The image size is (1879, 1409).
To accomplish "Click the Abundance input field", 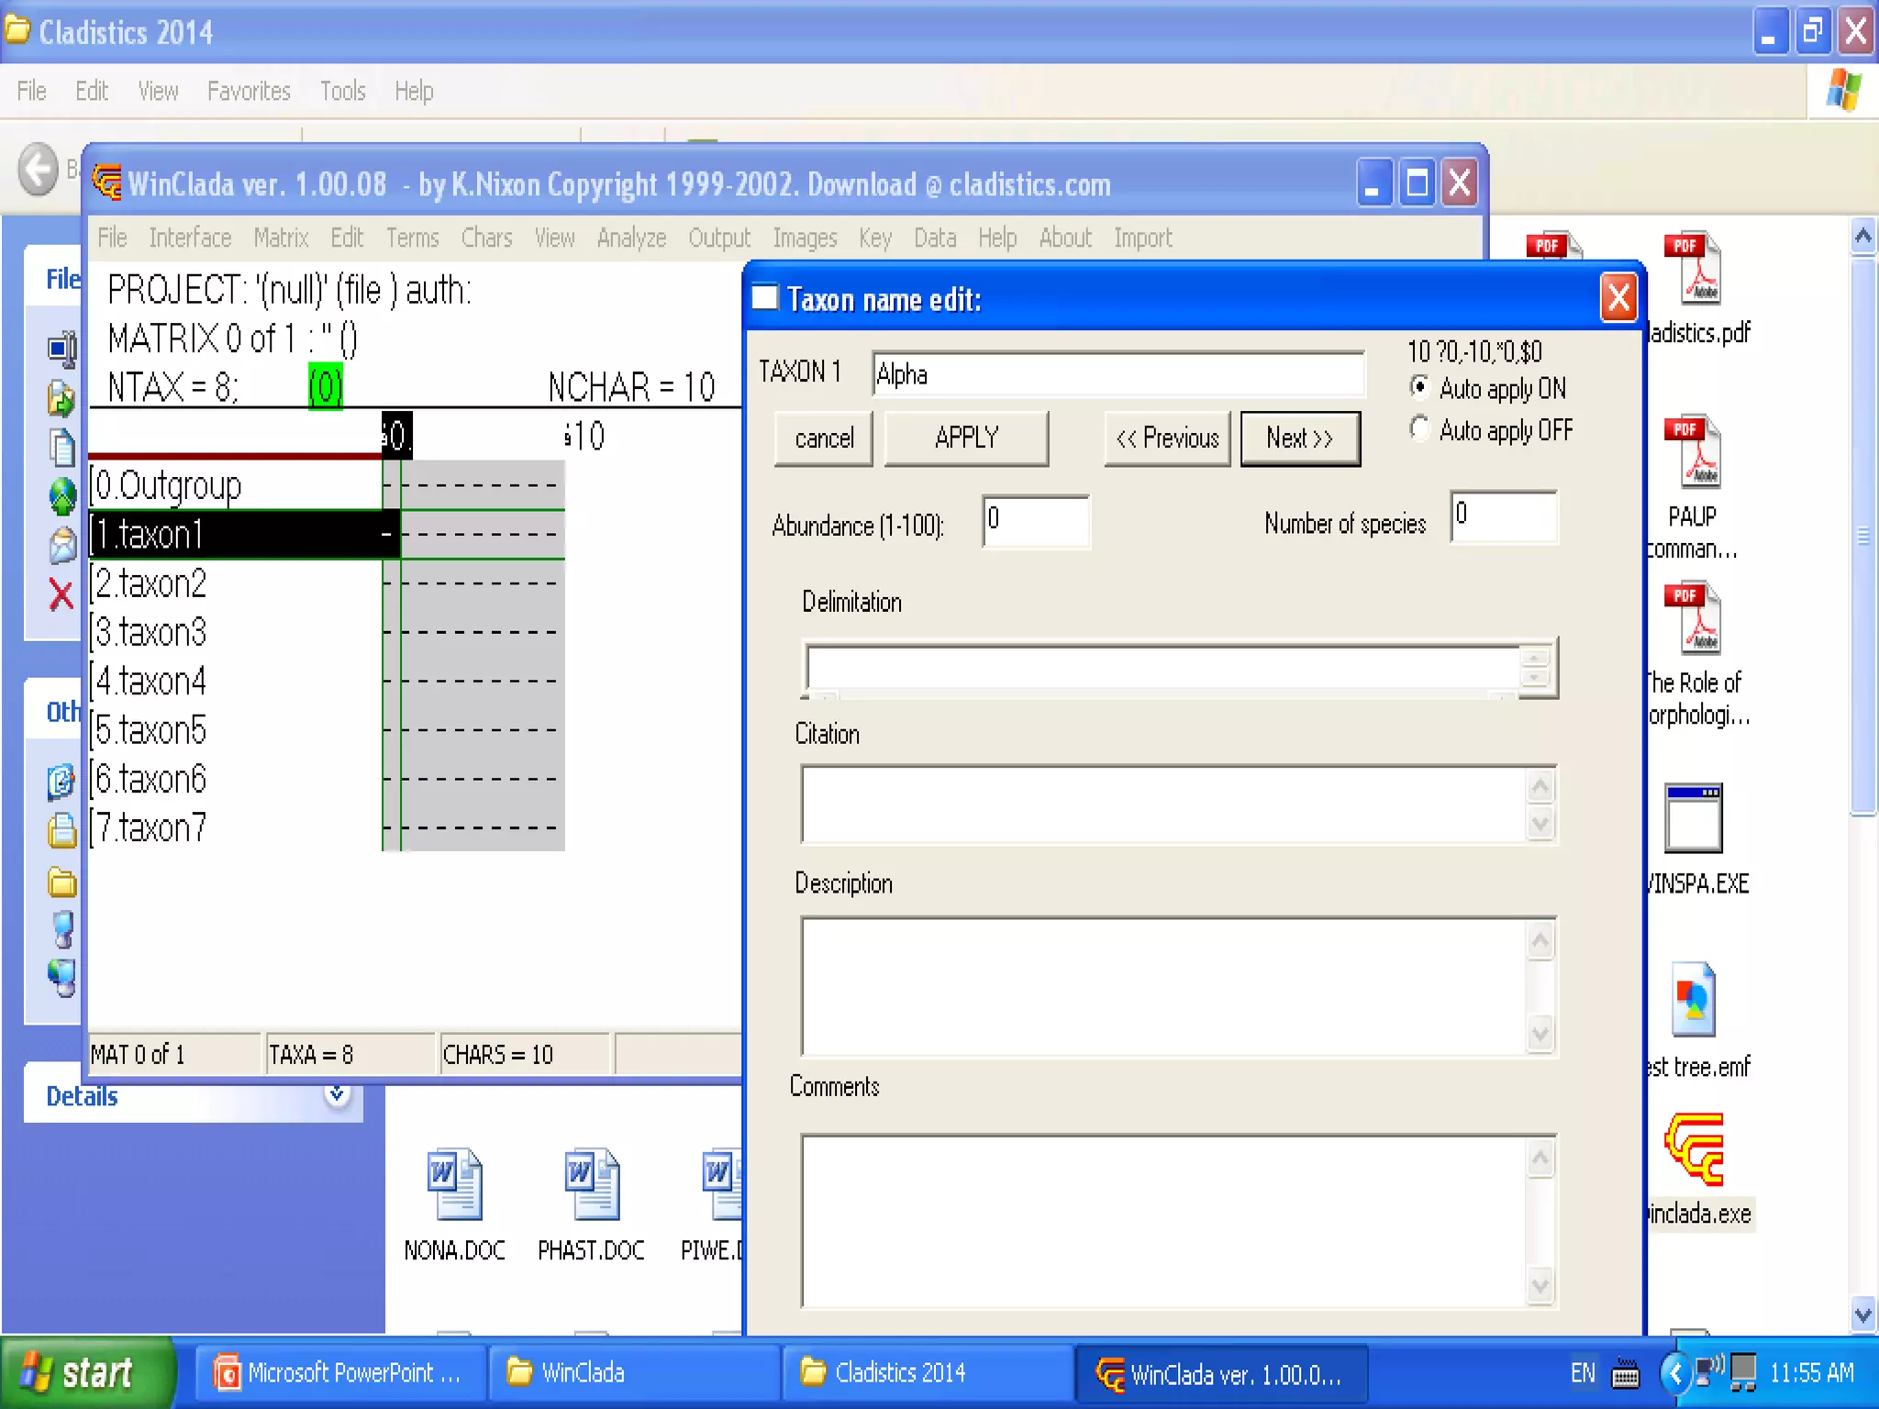I will point(1035,521).
